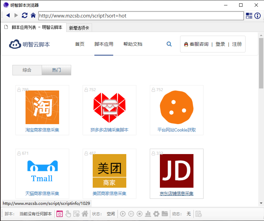Click the 明智云脚本 cloud logo
The image size is (264, 221).
pos(30,44)
